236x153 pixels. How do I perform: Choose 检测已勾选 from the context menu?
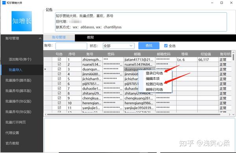point(155,84)
